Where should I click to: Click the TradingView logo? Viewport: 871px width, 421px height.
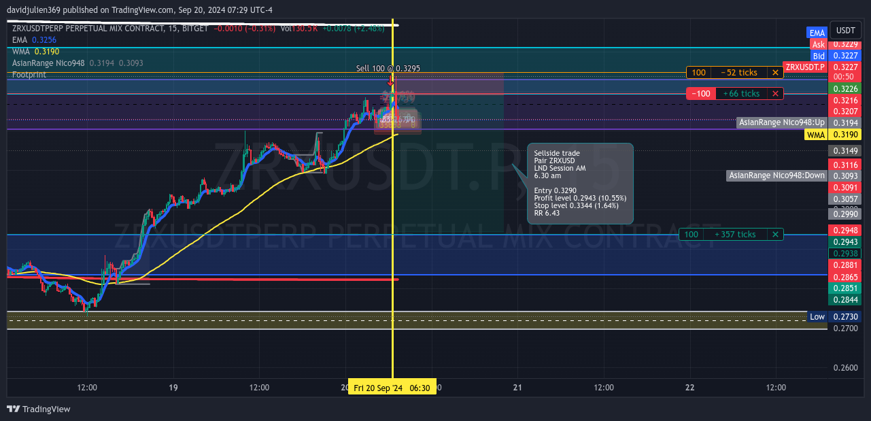(x=39, y=409)
